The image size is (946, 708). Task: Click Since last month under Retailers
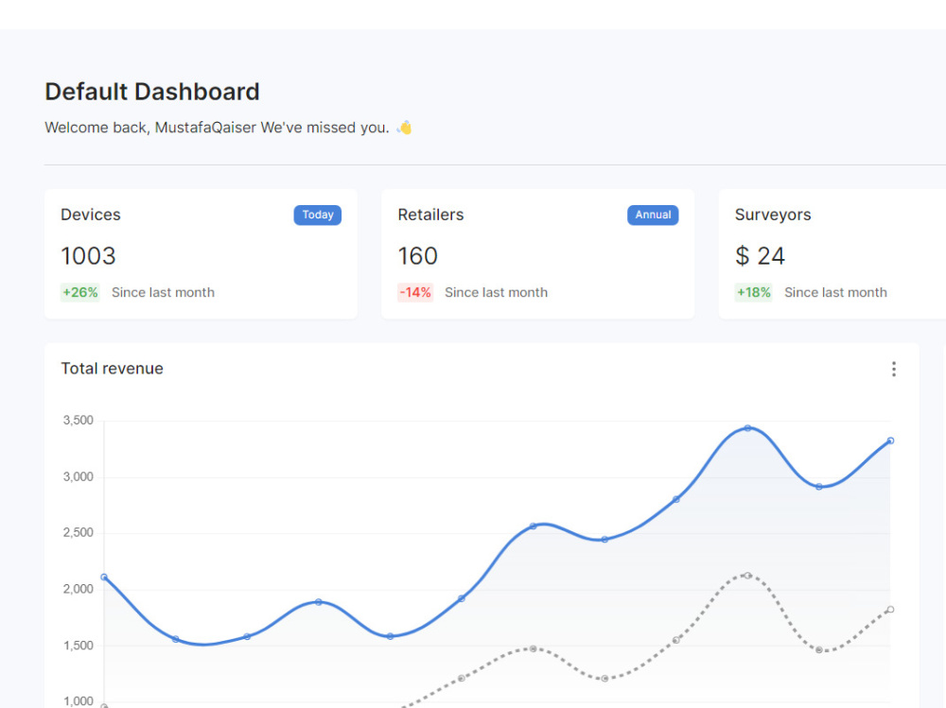coord(496,292)
